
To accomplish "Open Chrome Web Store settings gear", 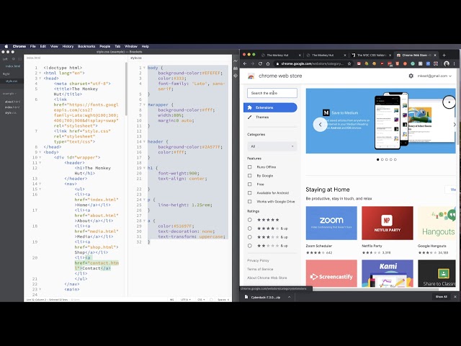I will (411, 76).
